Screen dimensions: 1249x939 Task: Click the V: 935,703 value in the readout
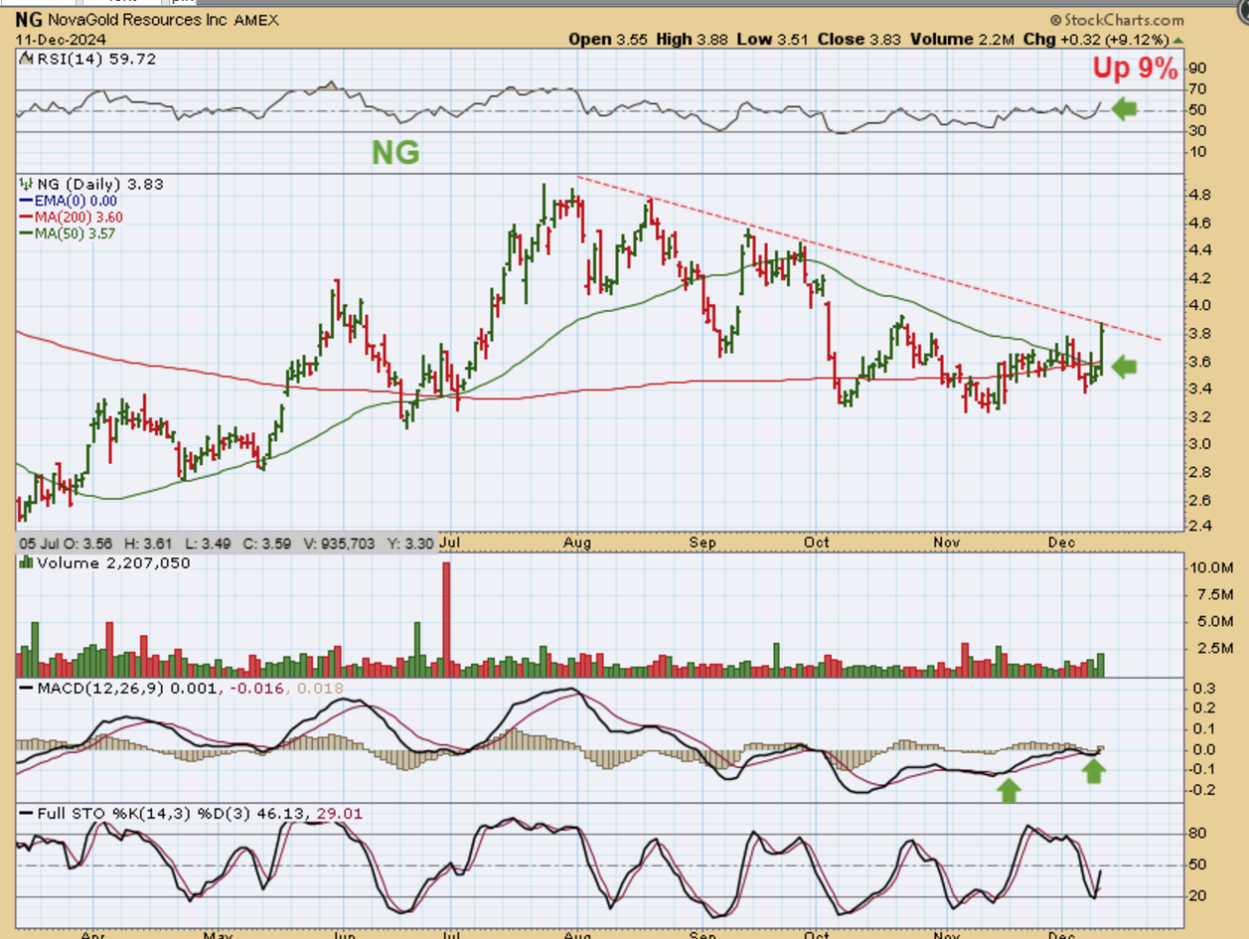(338, 544)
